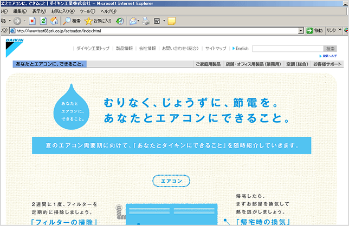Open the サイトマップ link

216,48
